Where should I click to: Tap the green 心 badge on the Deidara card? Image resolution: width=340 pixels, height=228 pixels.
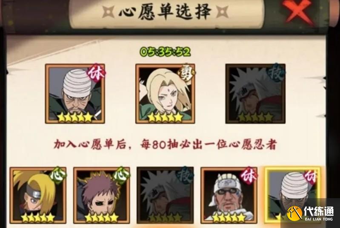click(59, 175)
